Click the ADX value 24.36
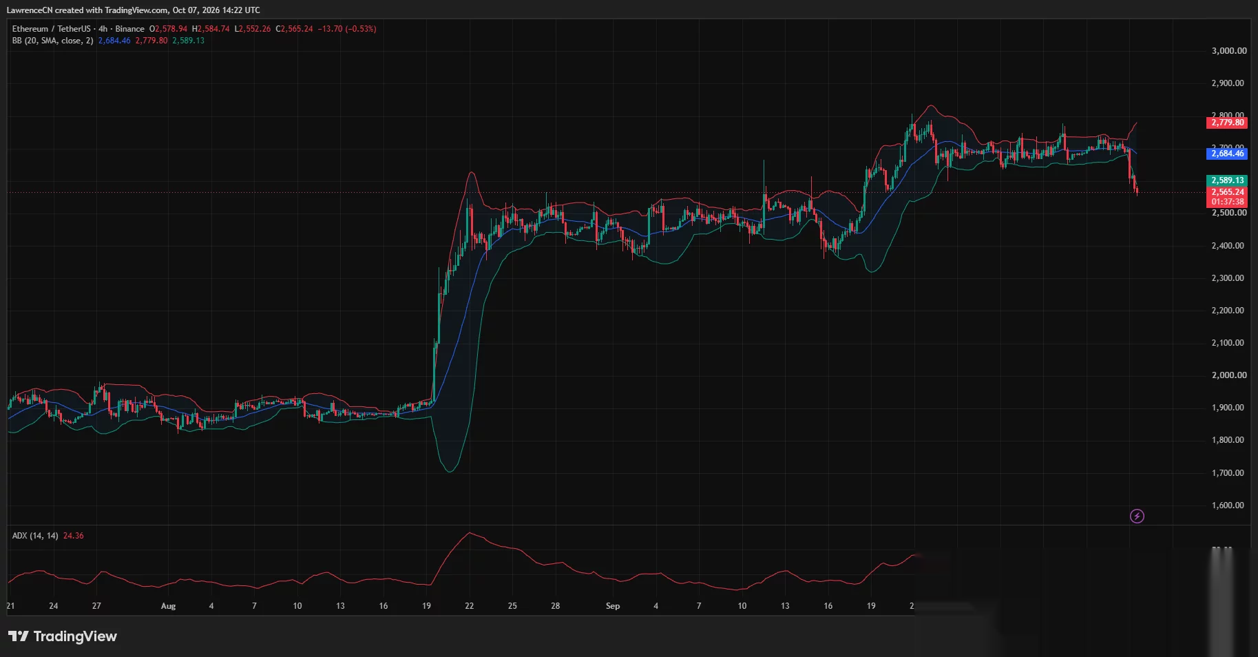The height and width of the screenshot is (657, 1258). pos(73,536)
